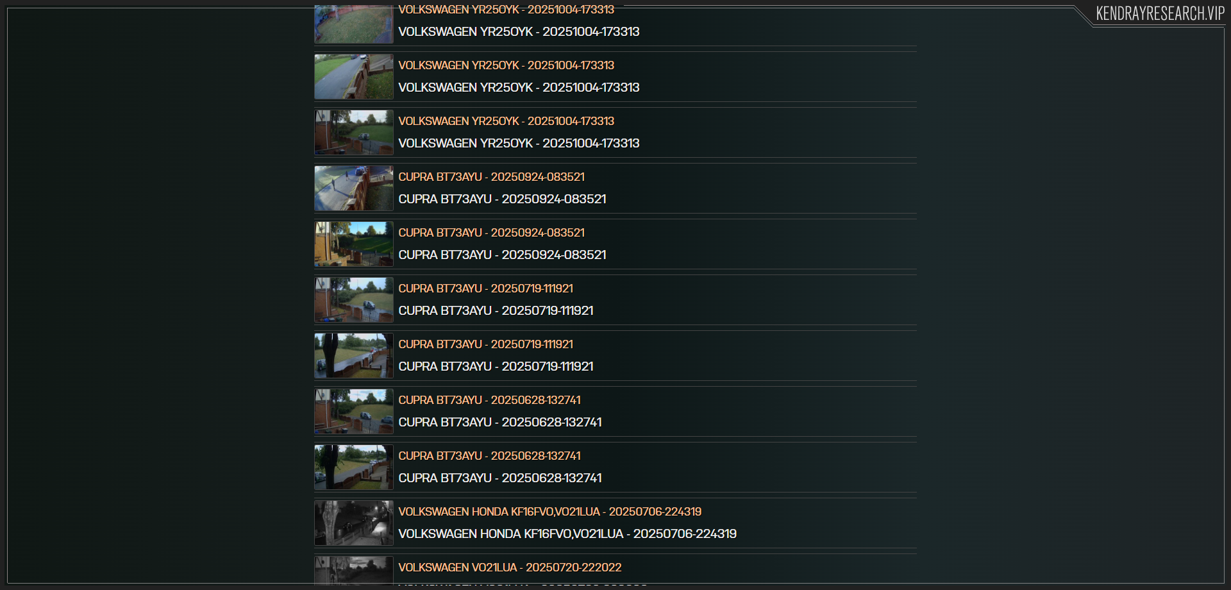Viewport: 1231px width, 590px height.
Task: Open the KENDRAYRESEARCH.VIP site logo
Action: (x=1160, y=13)
